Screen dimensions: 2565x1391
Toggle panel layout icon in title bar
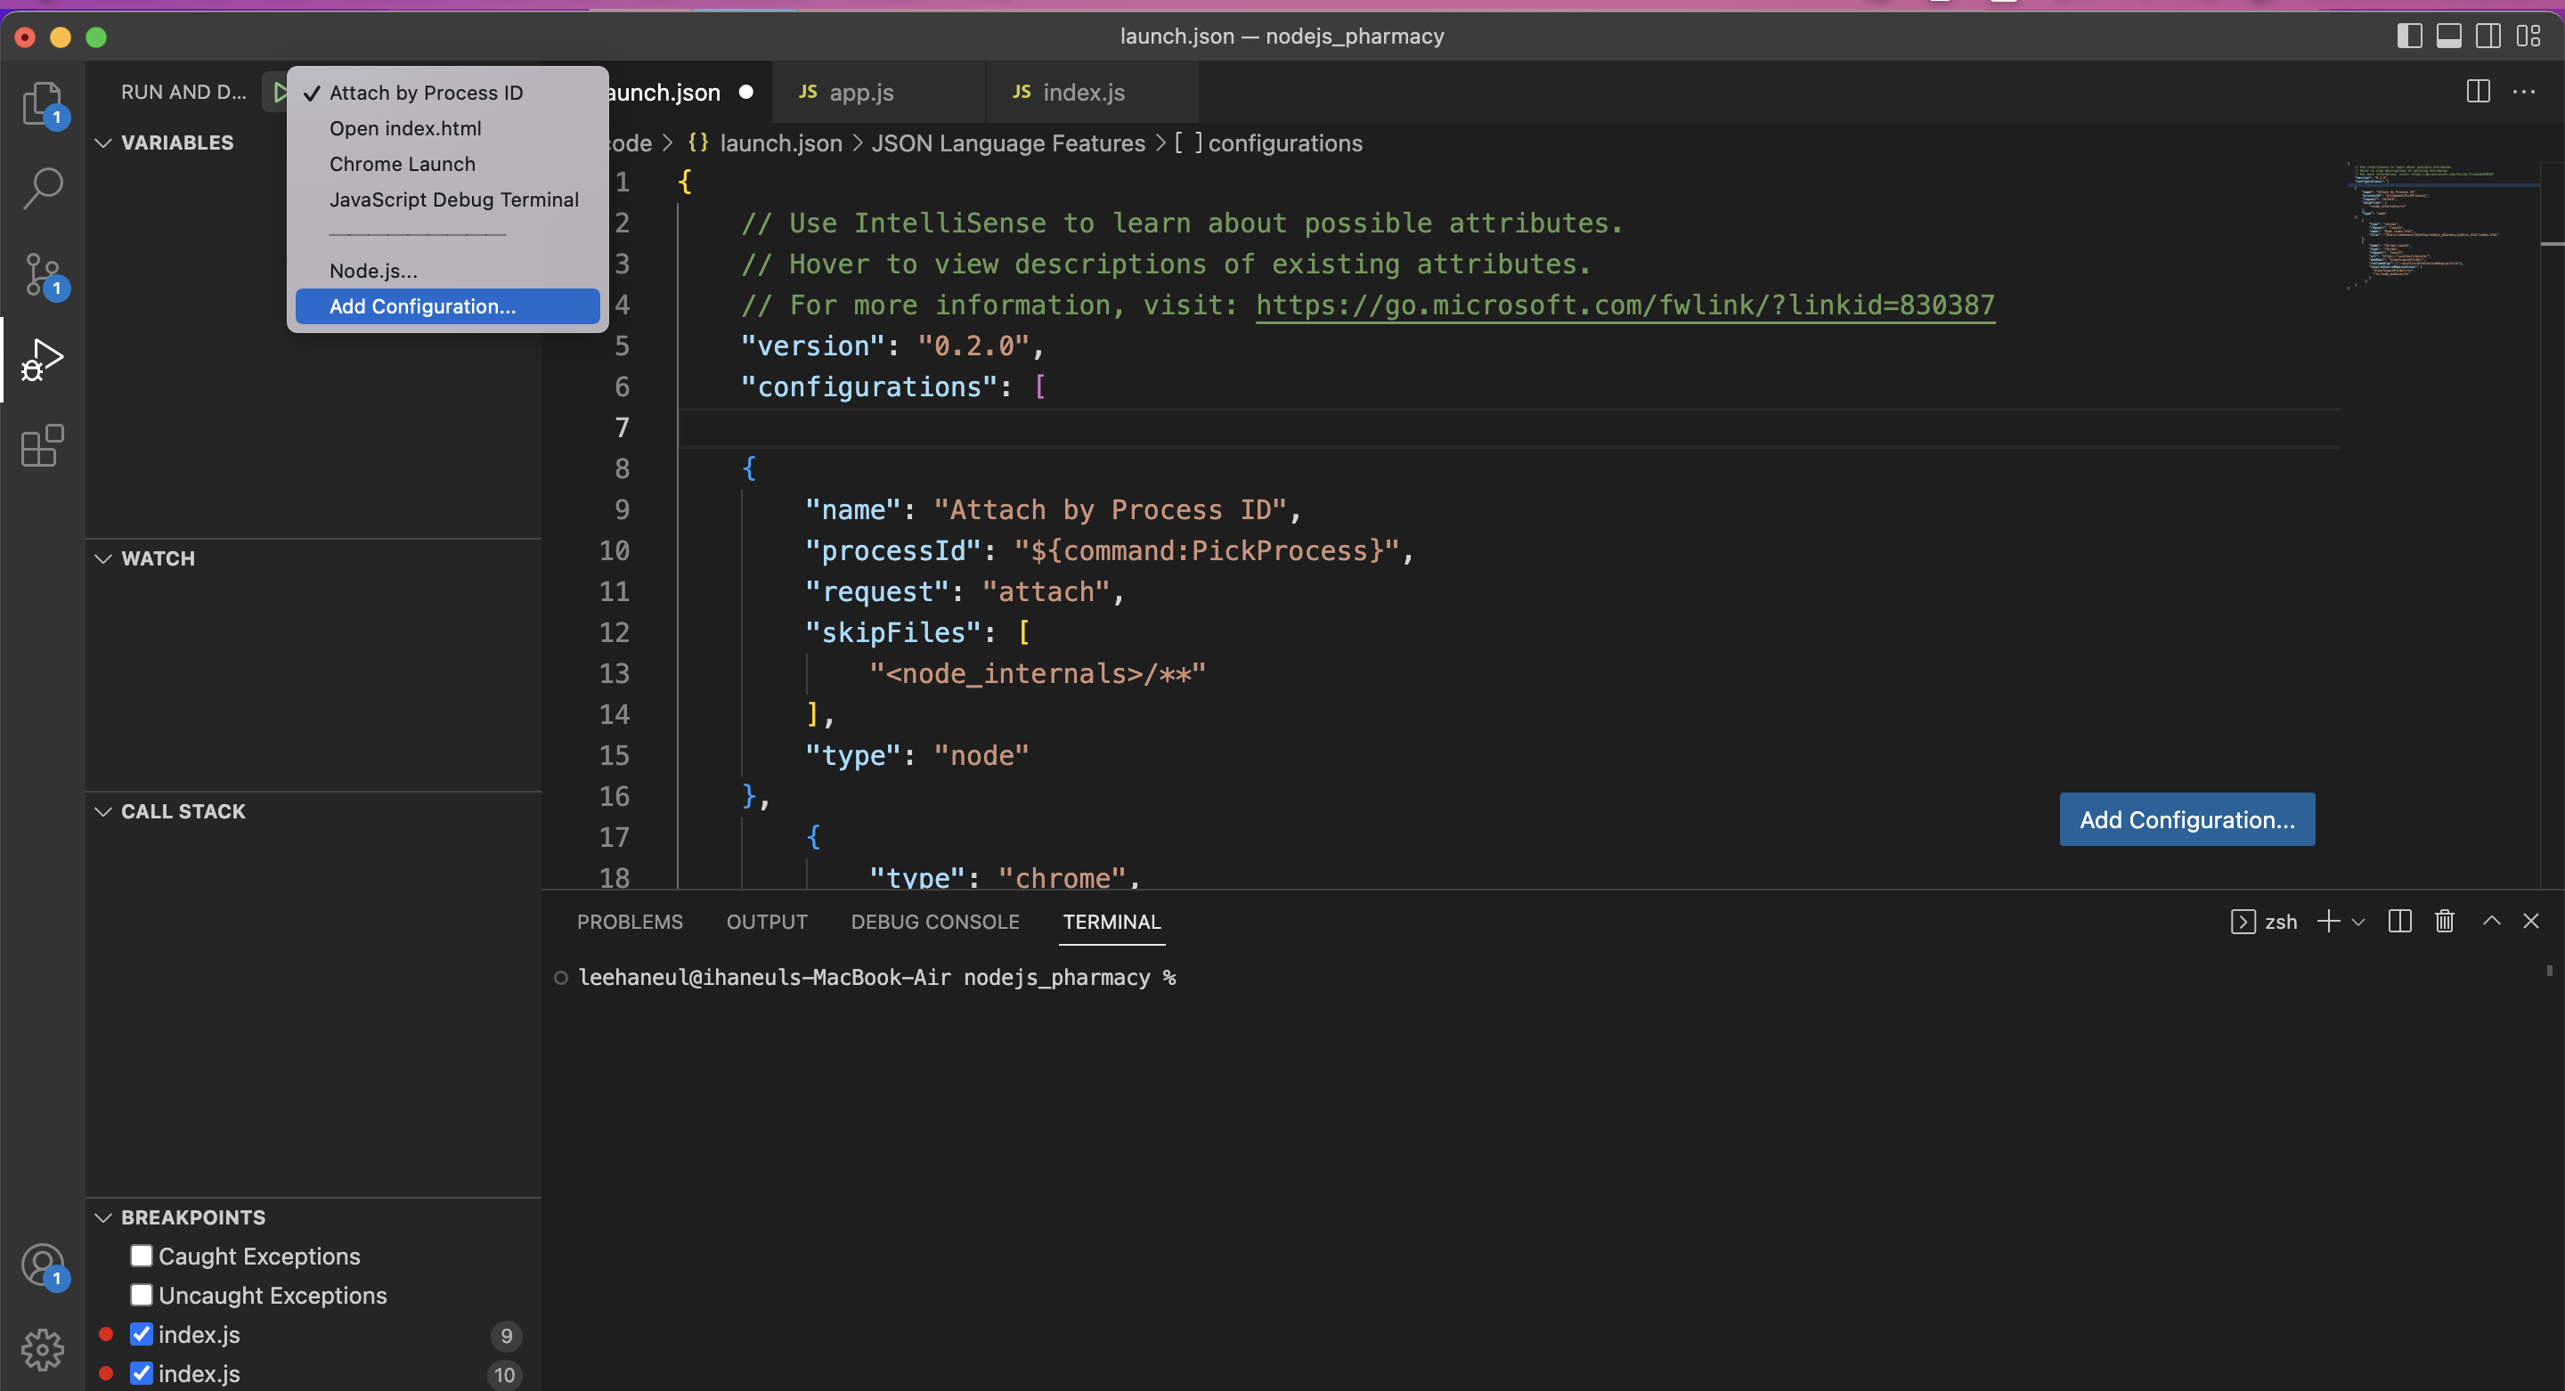tap(2448, 36)
